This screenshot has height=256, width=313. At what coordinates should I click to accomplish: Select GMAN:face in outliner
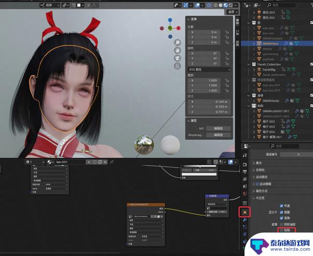pos(270,43)
